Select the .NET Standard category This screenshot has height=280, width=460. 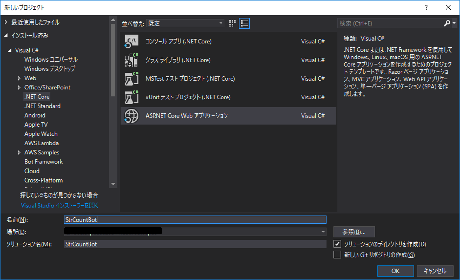coord(42,106)
